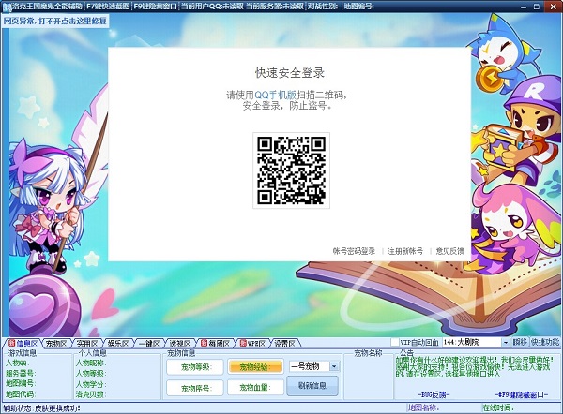Click the 宠物序号 button
Image resolution: width=563 pixels, height=414 pixels.
click(x=195, y=388)
